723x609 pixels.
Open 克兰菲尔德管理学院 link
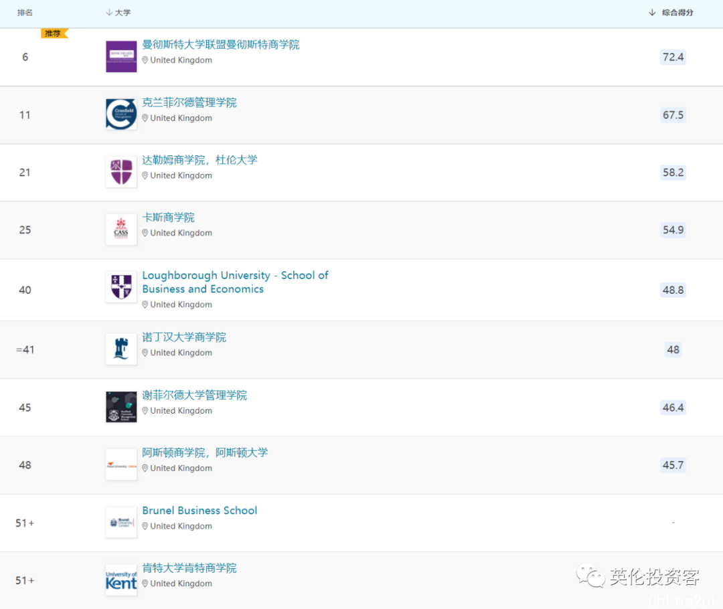tap(189, 102)
